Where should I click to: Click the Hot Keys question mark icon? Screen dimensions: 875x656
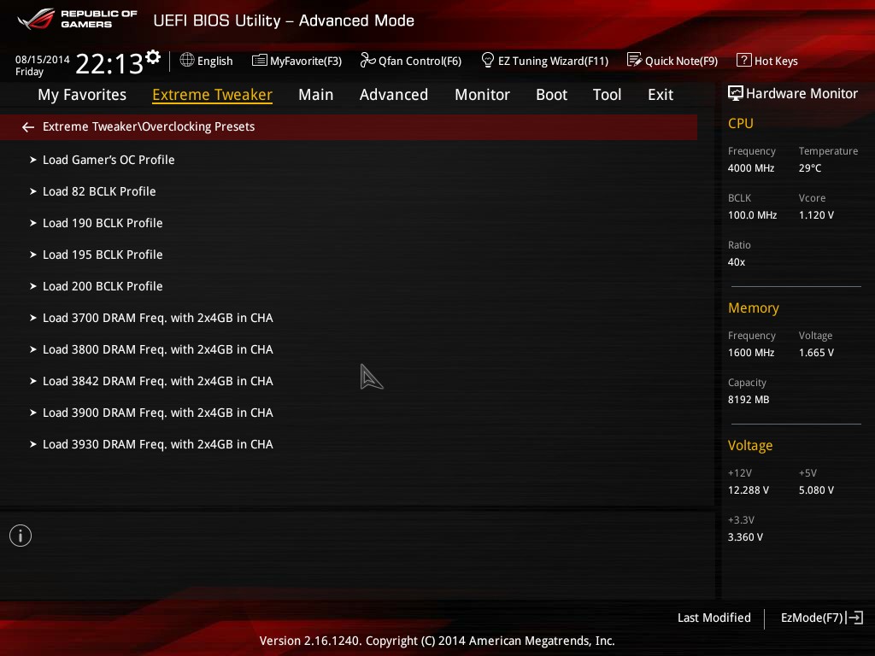pyautogui.click(x=744, y=60)
